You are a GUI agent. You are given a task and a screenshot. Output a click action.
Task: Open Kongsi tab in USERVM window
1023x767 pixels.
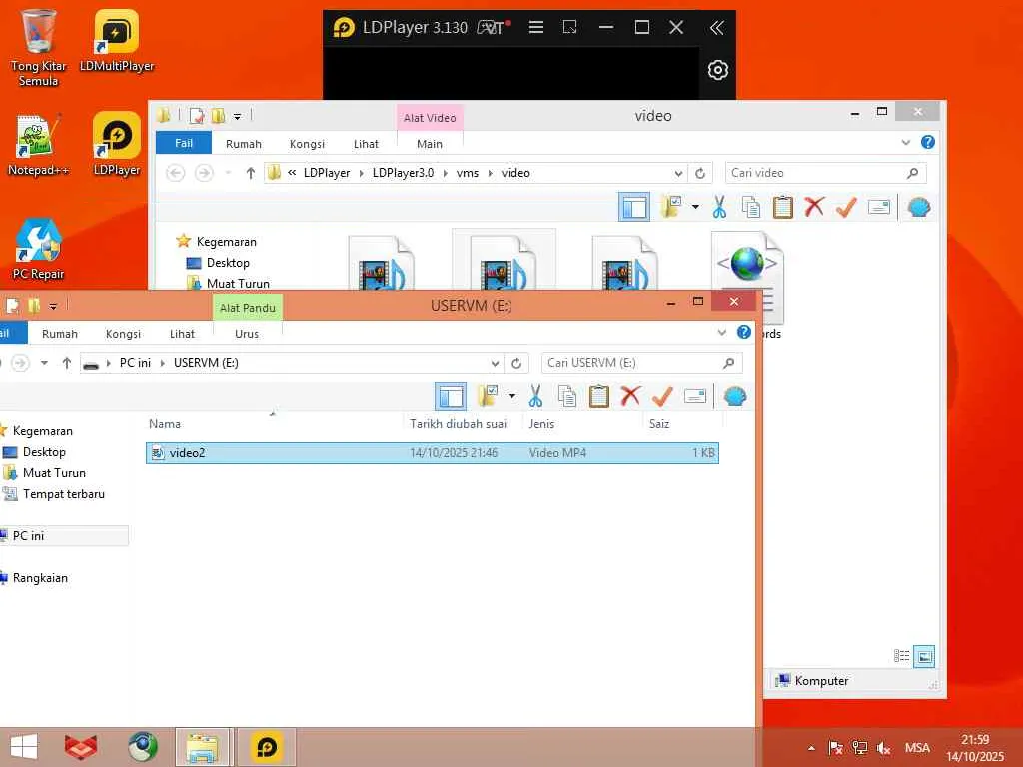coord(123,334)
